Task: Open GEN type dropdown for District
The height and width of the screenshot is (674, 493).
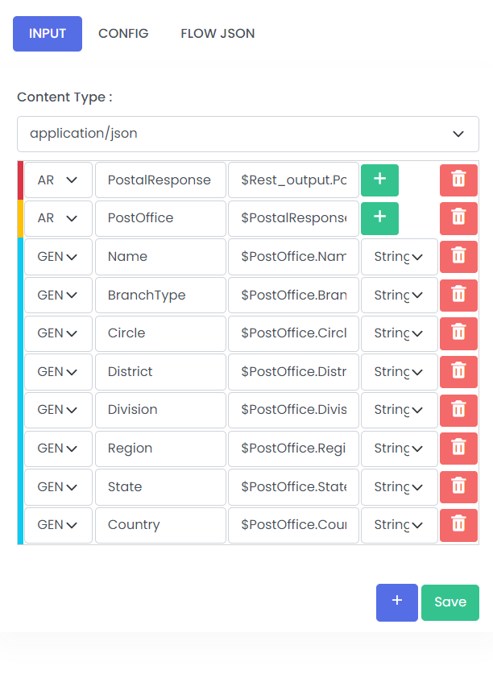Action: click(x=58, y=371)
